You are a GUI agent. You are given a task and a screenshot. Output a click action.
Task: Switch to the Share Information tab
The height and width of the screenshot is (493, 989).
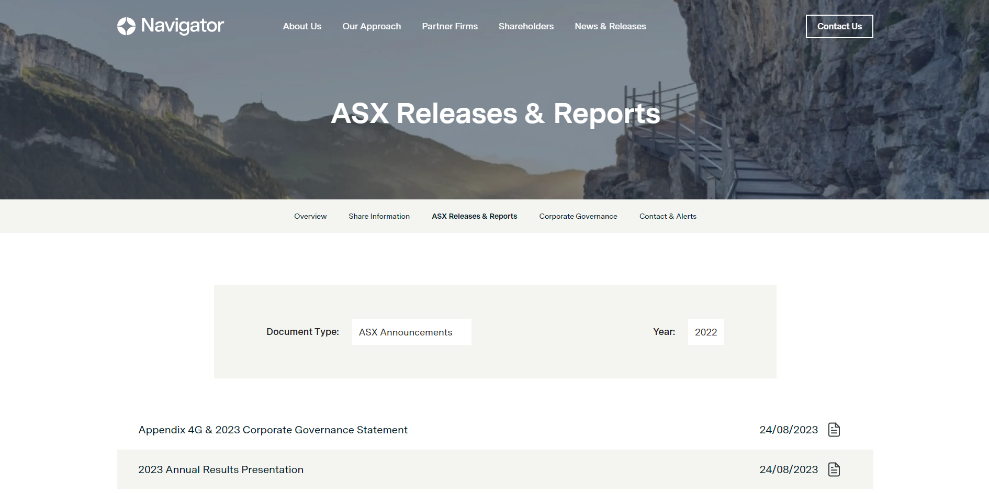[379, 216]
